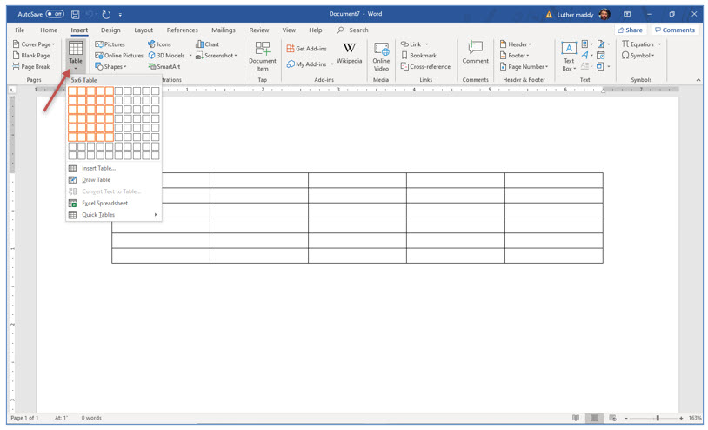Open the Comments button at top right
Image resolution: width=708 pixels, height=430 pixels.
point(675,30)
